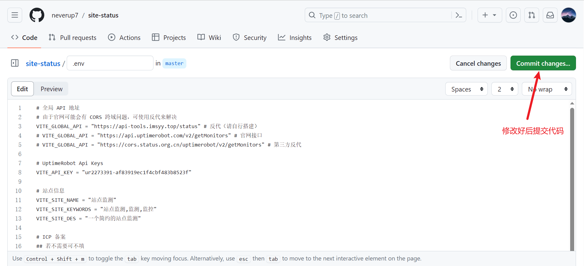Open the issues icon in header
Screen dimensions: 584x266
[513, 15]
